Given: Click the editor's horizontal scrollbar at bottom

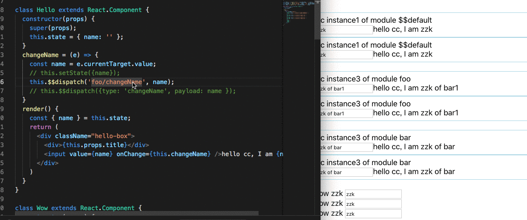Looking at the screenshot, I should (137, 213).
